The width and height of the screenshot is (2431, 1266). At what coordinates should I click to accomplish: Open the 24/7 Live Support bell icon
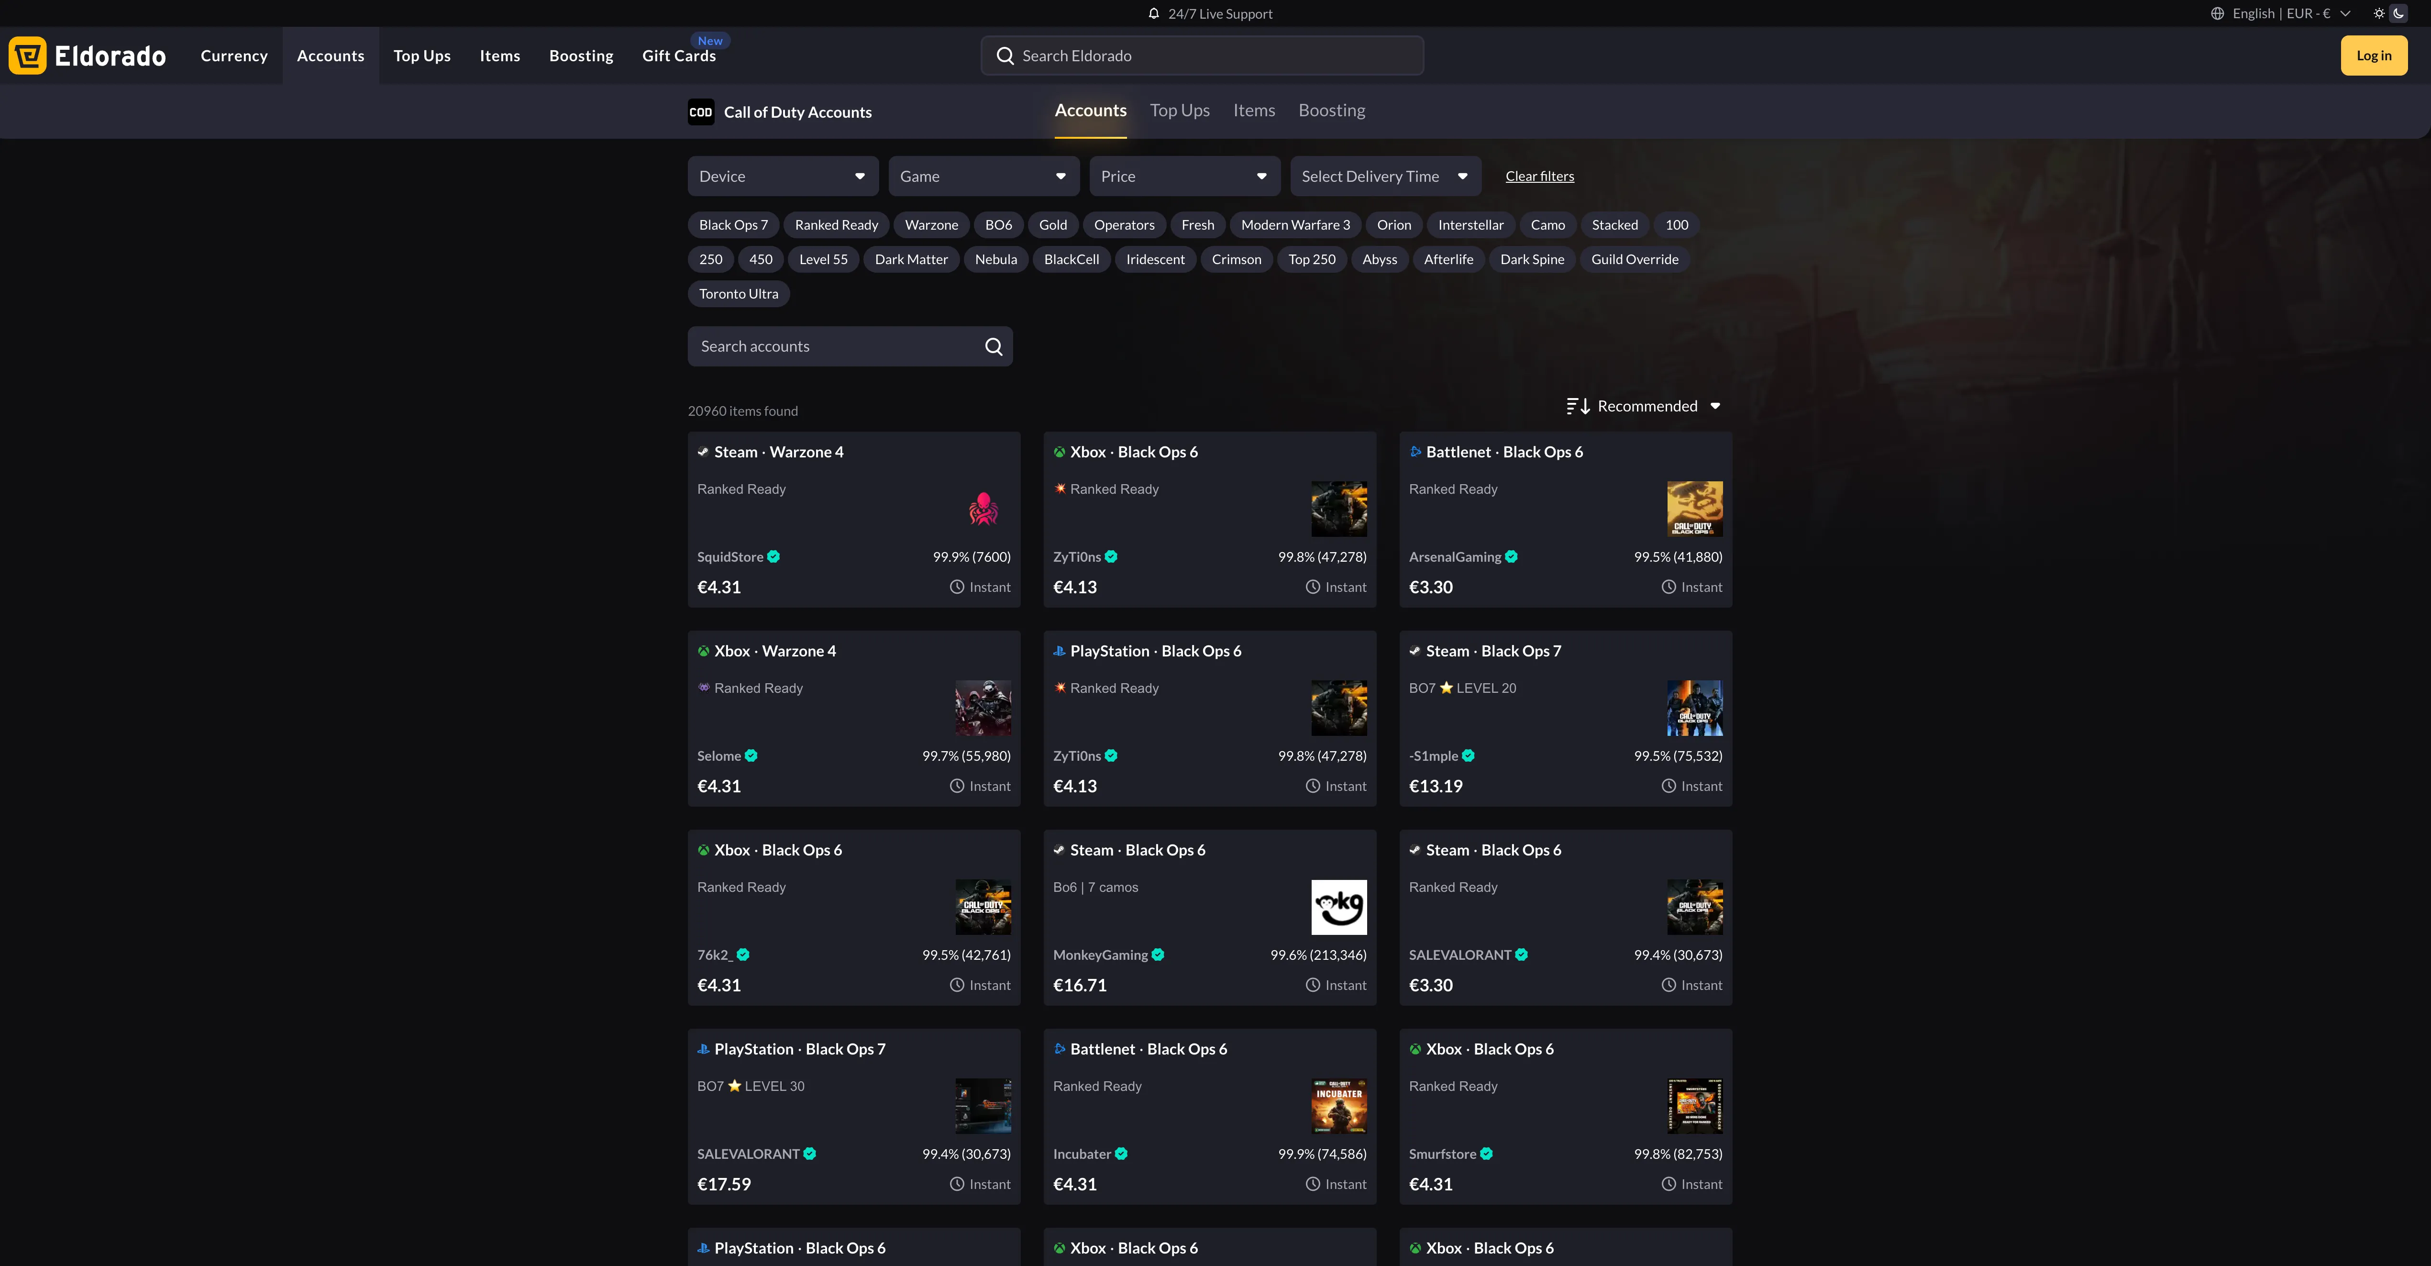(x=1153, y=13)
